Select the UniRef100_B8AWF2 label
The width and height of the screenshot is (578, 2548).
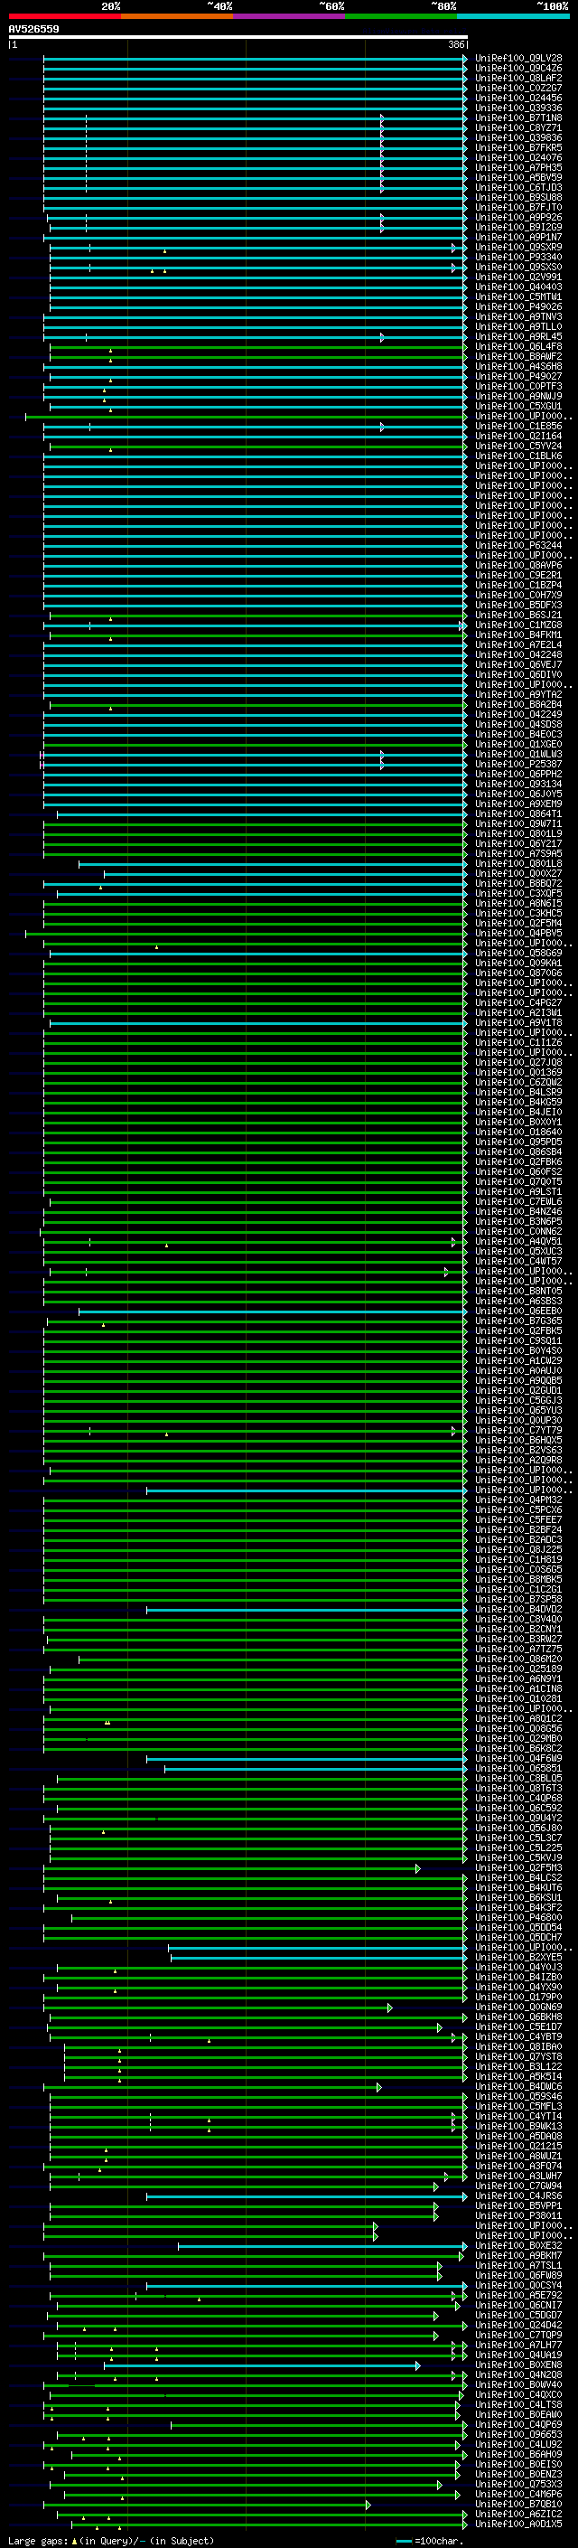coord(518,356)
